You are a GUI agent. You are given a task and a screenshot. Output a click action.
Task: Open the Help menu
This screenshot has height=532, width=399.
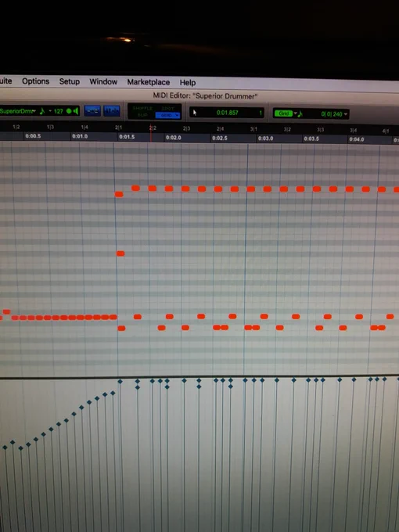[x=188, y=82]
